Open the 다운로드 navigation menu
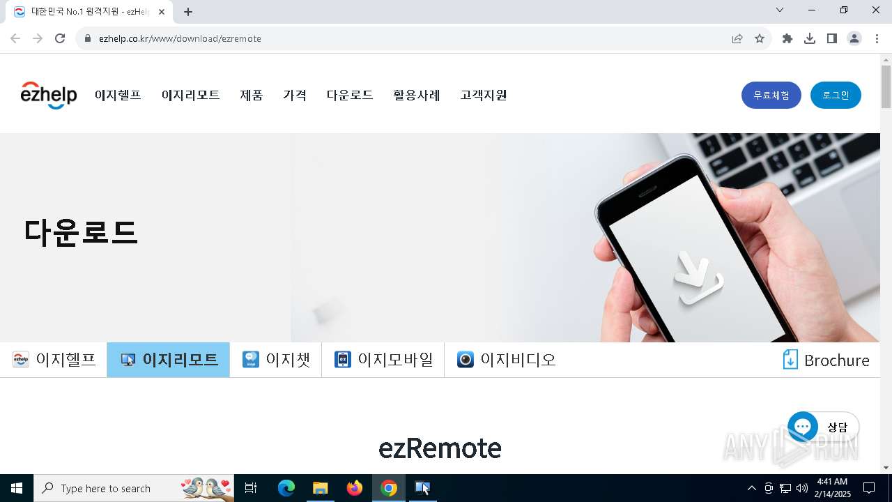Viewport: 892px width, 502px height. (350, 95)
